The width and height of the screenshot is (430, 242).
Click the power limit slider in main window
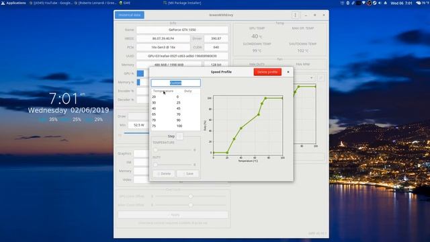136,133
